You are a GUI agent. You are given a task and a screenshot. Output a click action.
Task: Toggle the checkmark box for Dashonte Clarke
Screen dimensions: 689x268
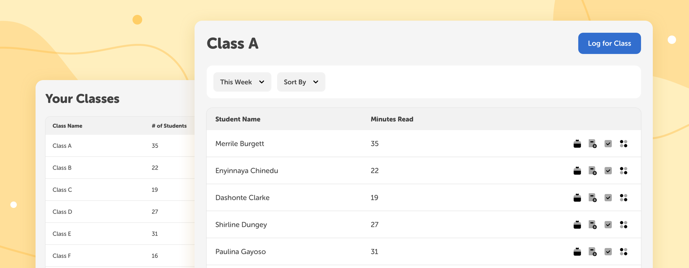(x=608, y=198)
